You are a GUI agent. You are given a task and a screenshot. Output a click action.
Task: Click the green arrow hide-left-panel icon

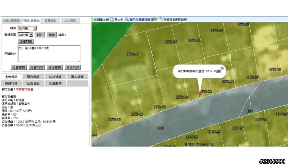[94, 20]
